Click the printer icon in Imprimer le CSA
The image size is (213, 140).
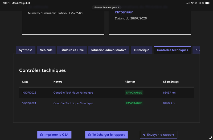(x=42, y=135)
